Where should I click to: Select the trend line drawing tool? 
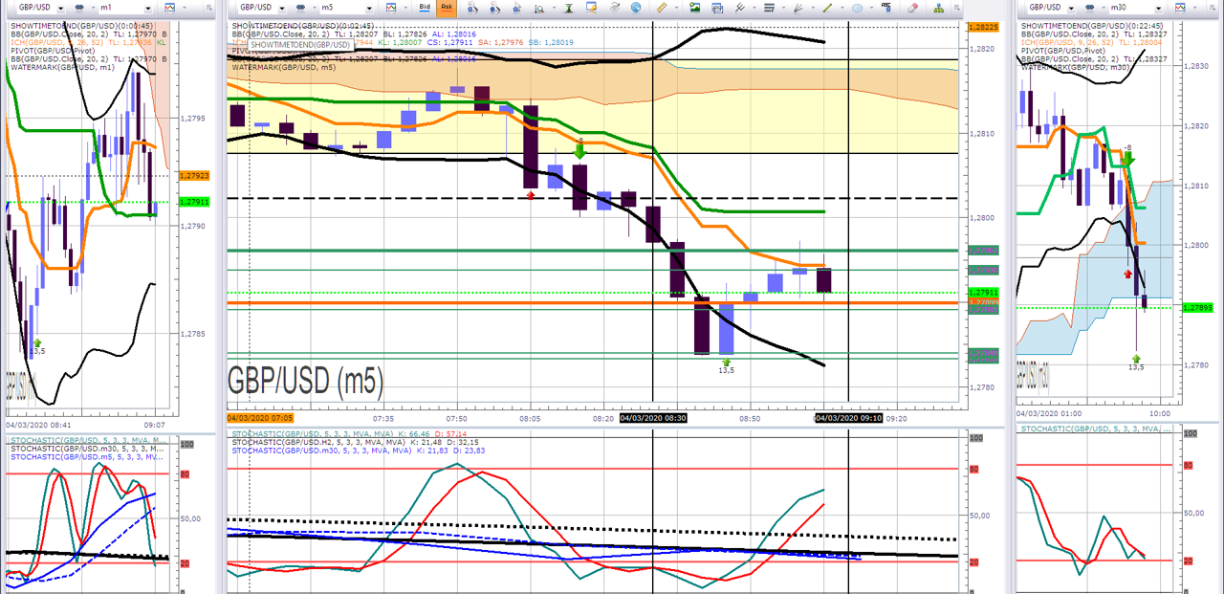coord(827,7)
